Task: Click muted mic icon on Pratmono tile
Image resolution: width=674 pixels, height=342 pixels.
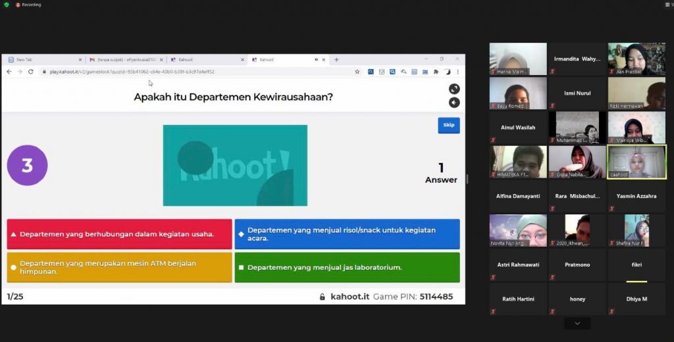Action: point(552,278)
